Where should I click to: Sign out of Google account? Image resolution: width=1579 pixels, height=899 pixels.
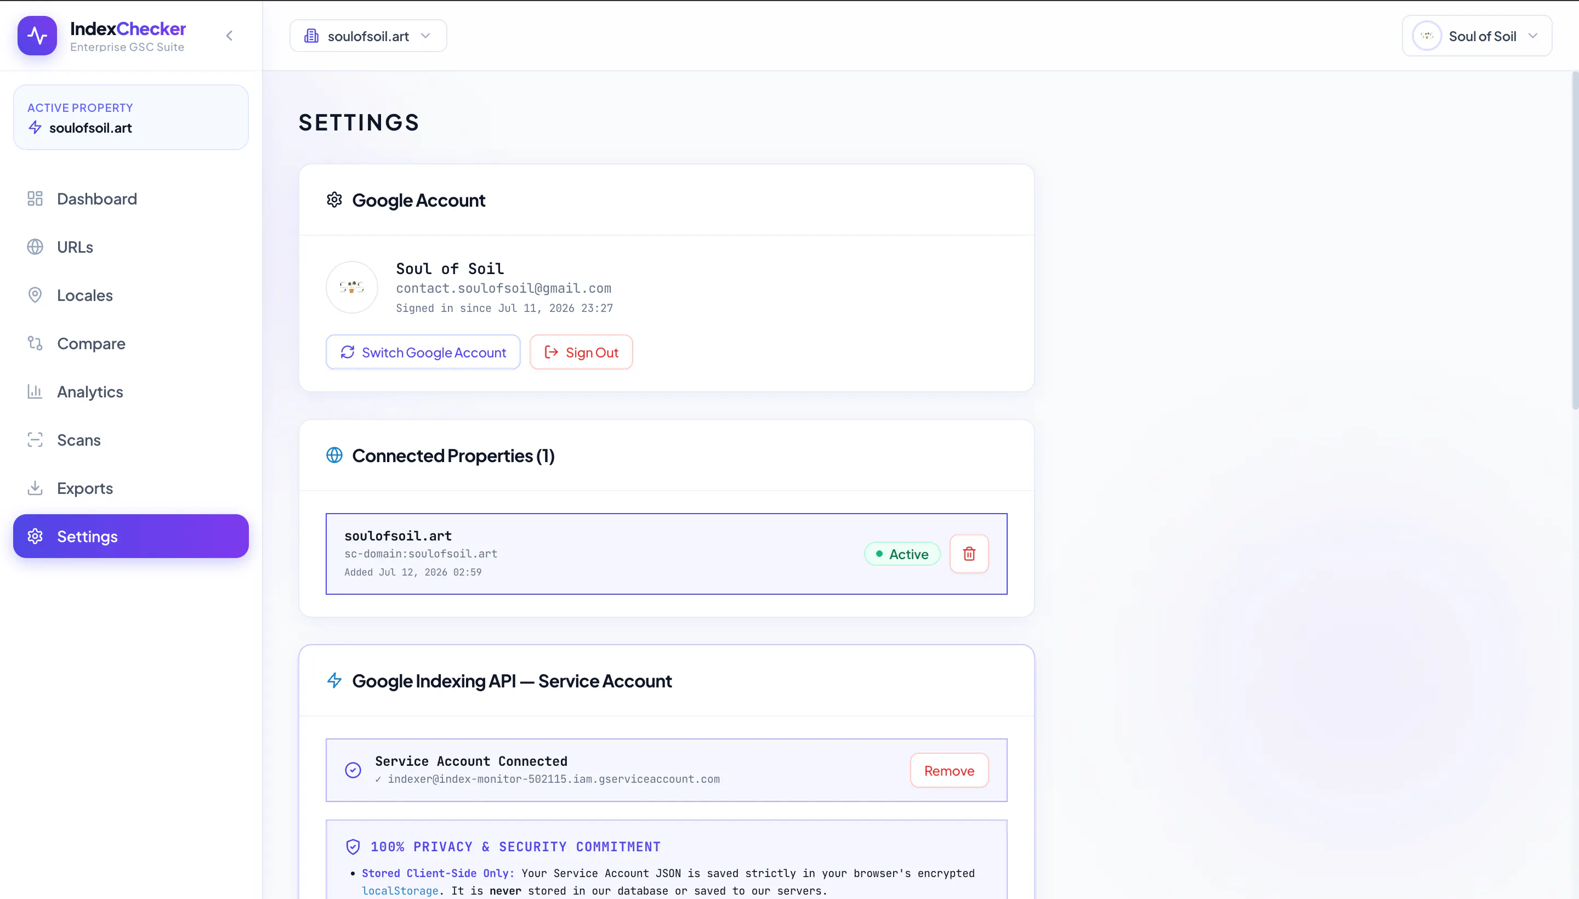(581, 352)
